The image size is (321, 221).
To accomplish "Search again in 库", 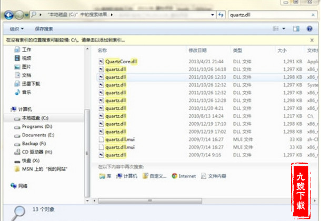I will pyautogui.click(x=105, y=176).
